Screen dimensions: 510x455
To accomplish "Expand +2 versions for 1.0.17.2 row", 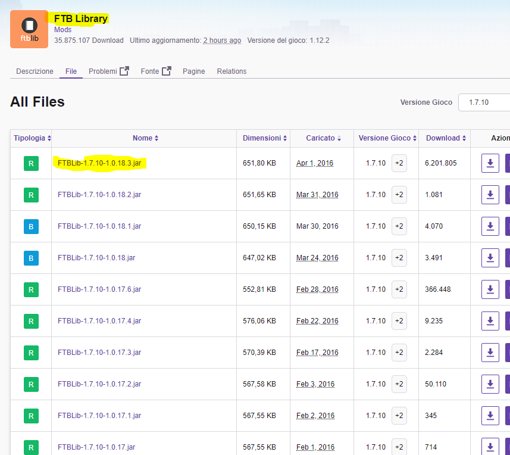I will [399, 384].
